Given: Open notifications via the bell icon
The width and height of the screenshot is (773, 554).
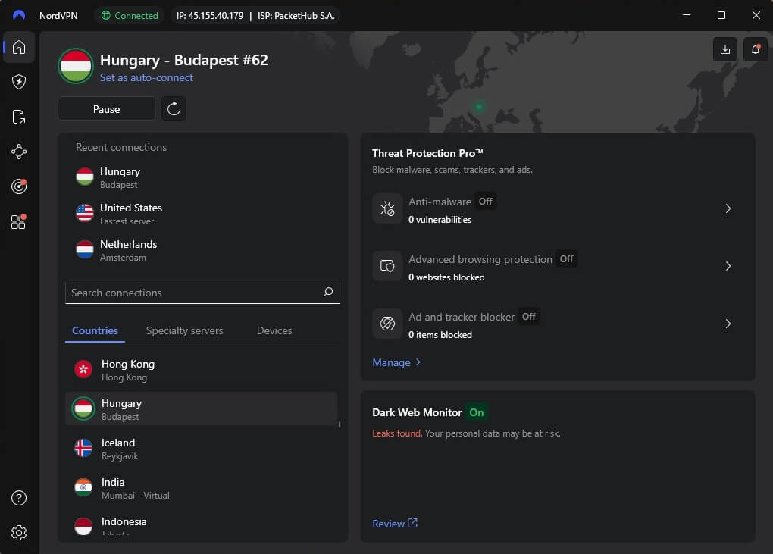Looking at the screenshot, I should pyautogui.click(x=755, y=49).
